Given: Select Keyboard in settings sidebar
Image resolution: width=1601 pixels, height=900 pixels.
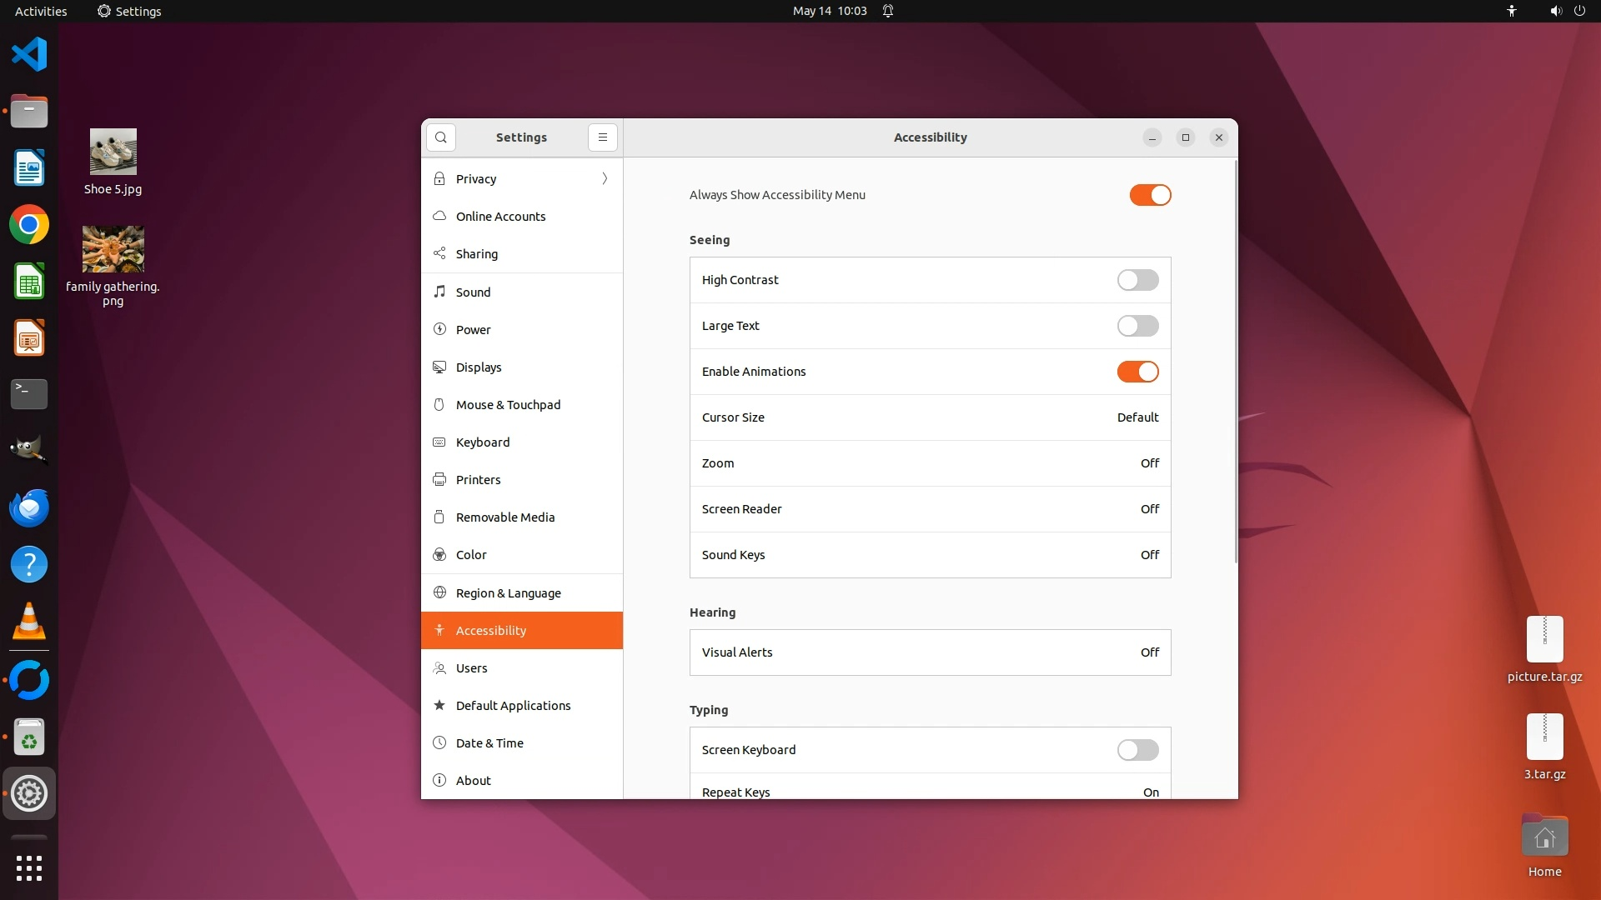Looking at the screenshot, I should (x=483, y=442).
